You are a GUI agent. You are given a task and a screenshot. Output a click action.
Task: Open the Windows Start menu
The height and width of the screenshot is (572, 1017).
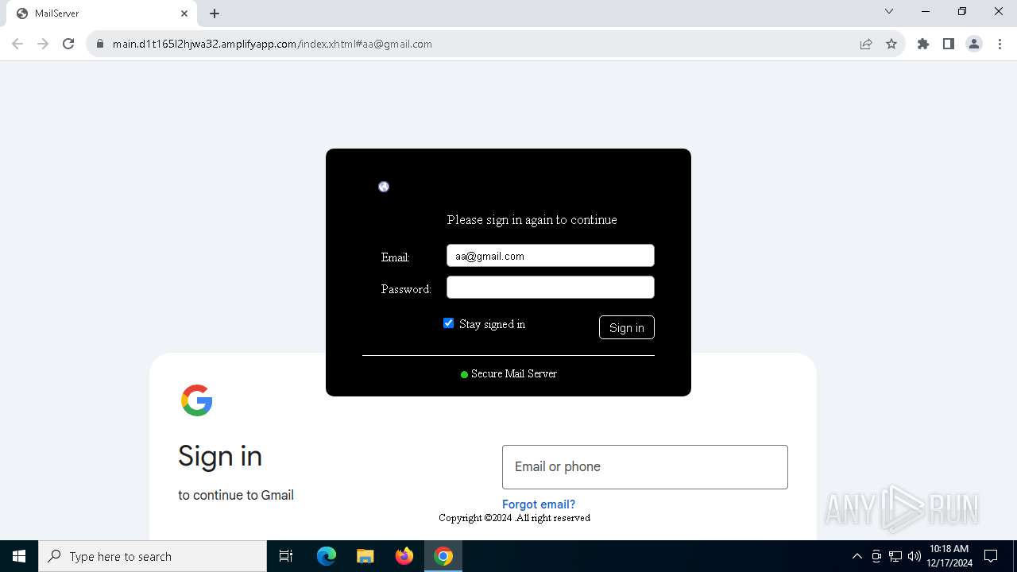point(19,556)
